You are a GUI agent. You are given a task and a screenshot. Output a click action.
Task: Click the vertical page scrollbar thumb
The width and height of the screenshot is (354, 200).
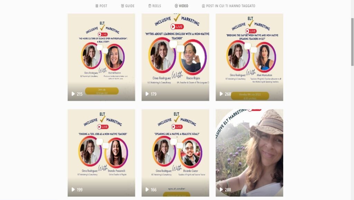(352, 42)
